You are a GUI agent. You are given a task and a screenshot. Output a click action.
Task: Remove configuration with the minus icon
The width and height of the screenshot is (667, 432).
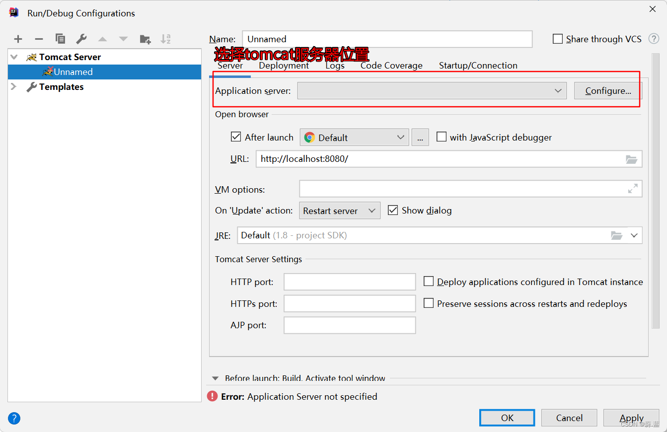[x=39, y=39]
